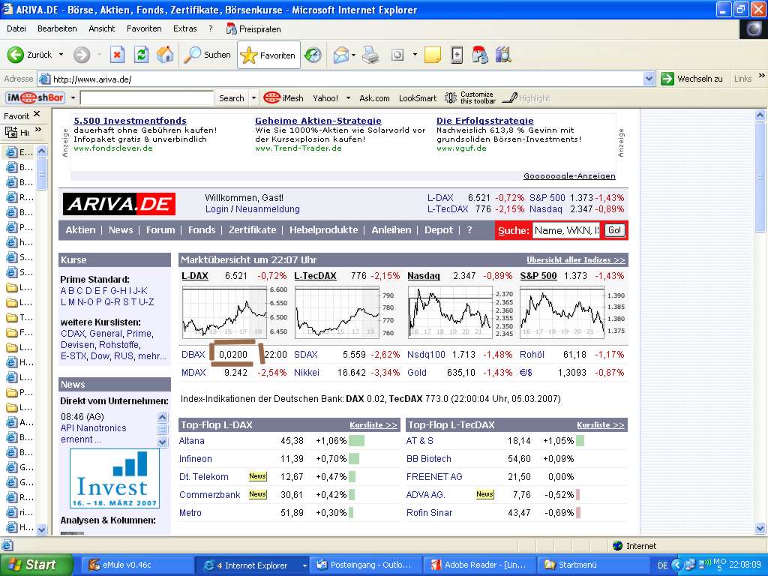Click the iMeshBar search text field
The height and width of the screenshot is (576, 768).
147,98
